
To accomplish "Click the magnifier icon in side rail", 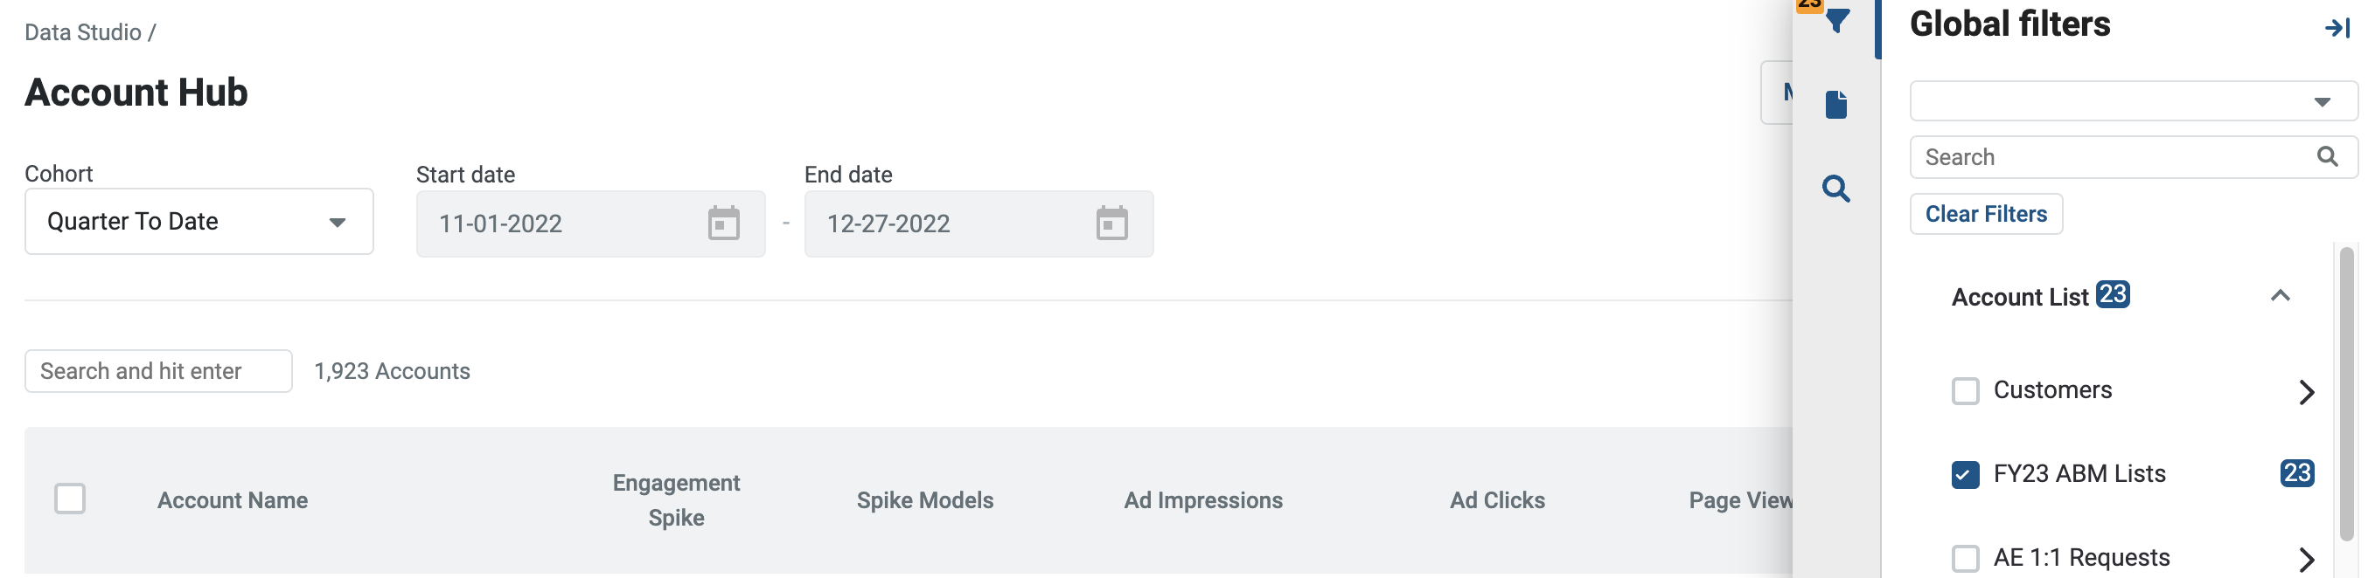I will pyautogui.click(x=1835, y=189).
